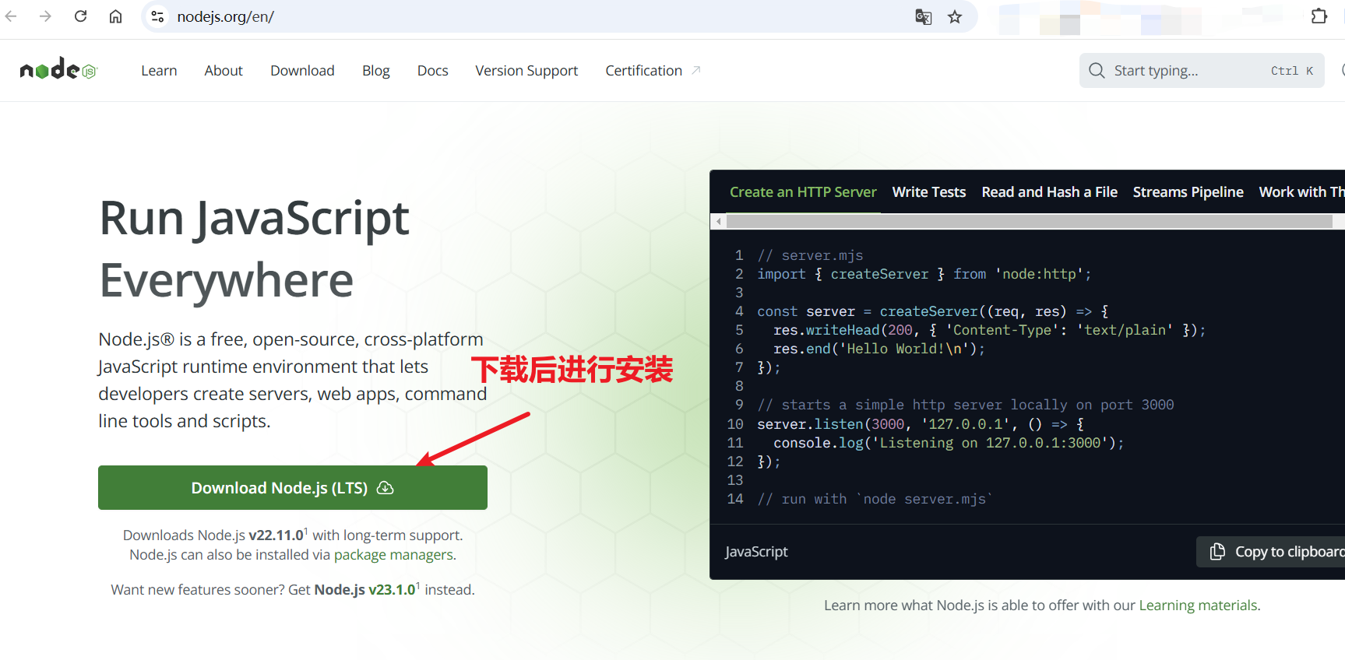
Task: Focus the Start typing search field
Action: click(1202, 71)
